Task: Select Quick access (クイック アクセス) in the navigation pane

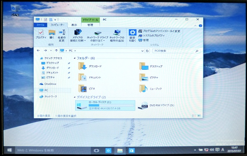Action: pyautogui.click(x=51, y=58)
